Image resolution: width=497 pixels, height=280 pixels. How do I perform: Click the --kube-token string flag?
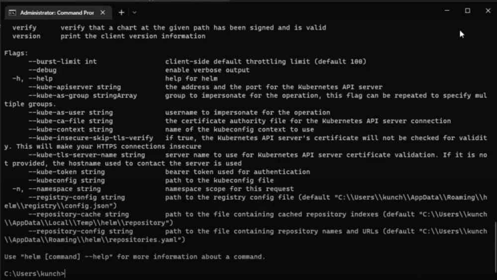67,172
